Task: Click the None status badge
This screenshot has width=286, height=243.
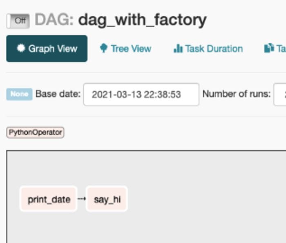Action: pyautogui.click(x=19, y=94)
